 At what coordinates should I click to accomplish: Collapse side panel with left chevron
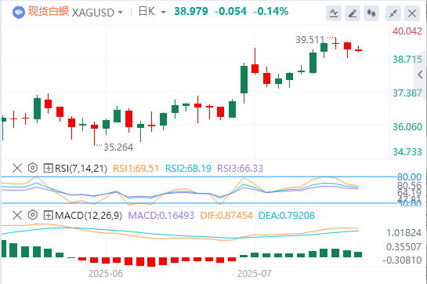[420, 75]
